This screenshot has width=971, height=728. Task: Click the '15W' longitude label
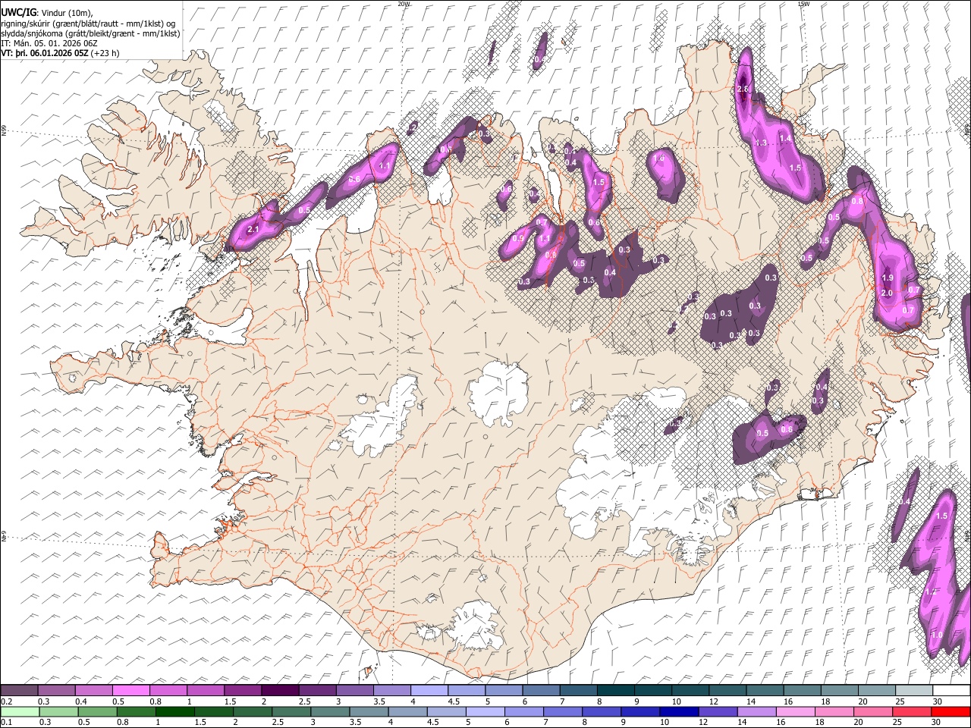click(x=803, y=4)
